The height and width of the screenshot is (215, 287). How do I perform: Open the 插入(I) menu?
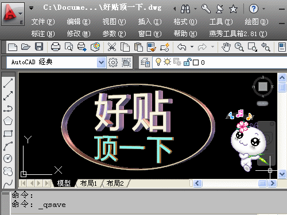tap(150, 22)
